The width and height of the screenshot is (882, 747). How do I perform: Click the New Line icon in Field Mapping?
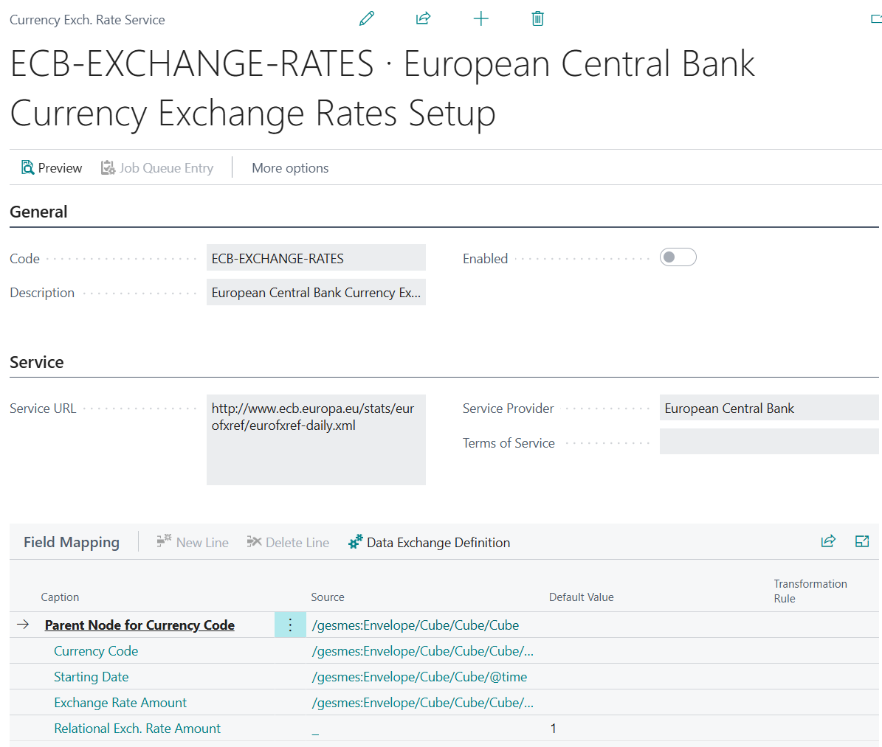coord(162,541)
